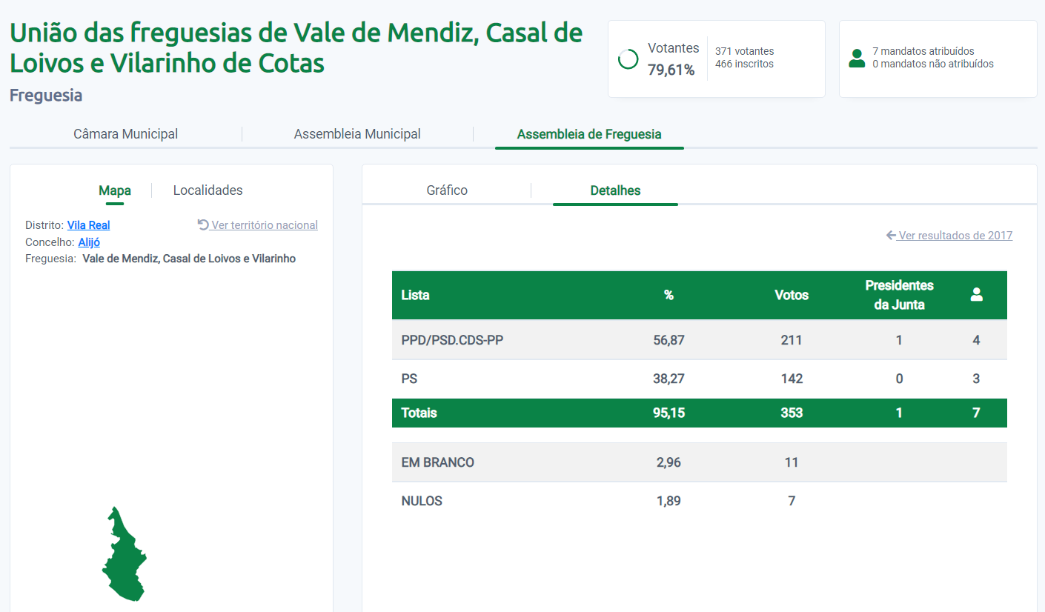1045x612 pixels.
Task: Open Ver resultados de 2017 link
Action: (x=955, y=236)
